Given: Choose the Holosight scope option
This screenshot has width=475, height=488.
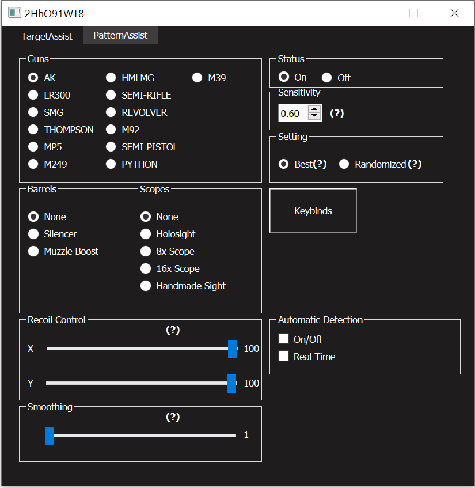Looking at the screenshot, I should click(x=146, y=234).
